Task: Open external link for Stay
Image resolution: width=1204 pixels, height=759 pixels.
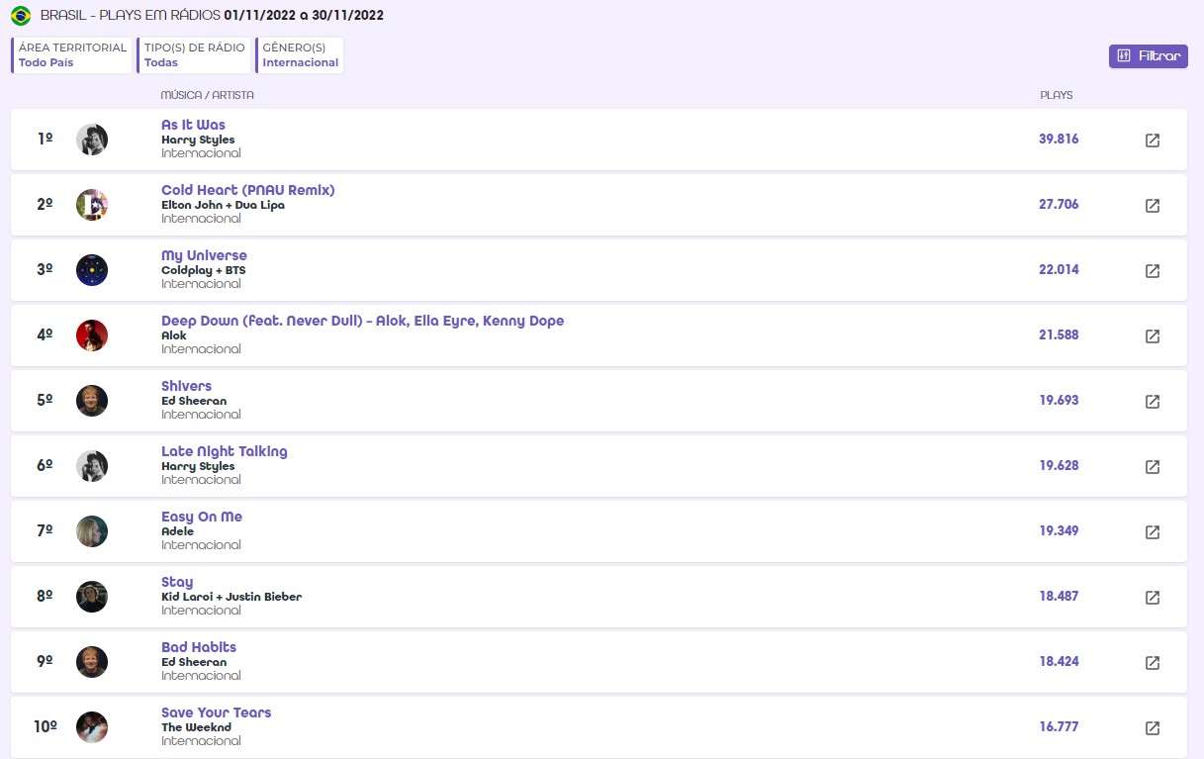Action: pos(1152,598)
